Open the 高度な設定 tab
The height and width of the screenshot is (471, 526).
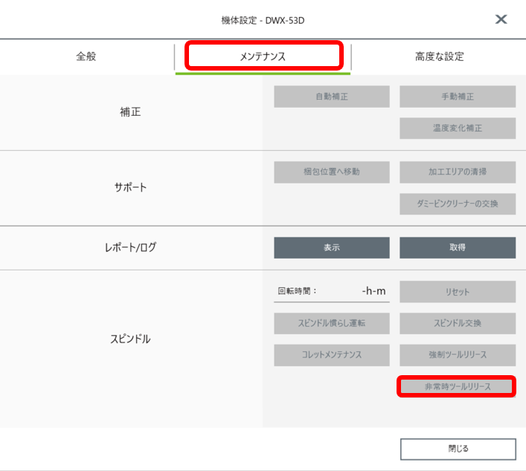(440, 56)
